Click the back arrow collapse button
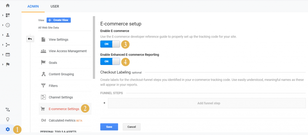 [30, 39]
